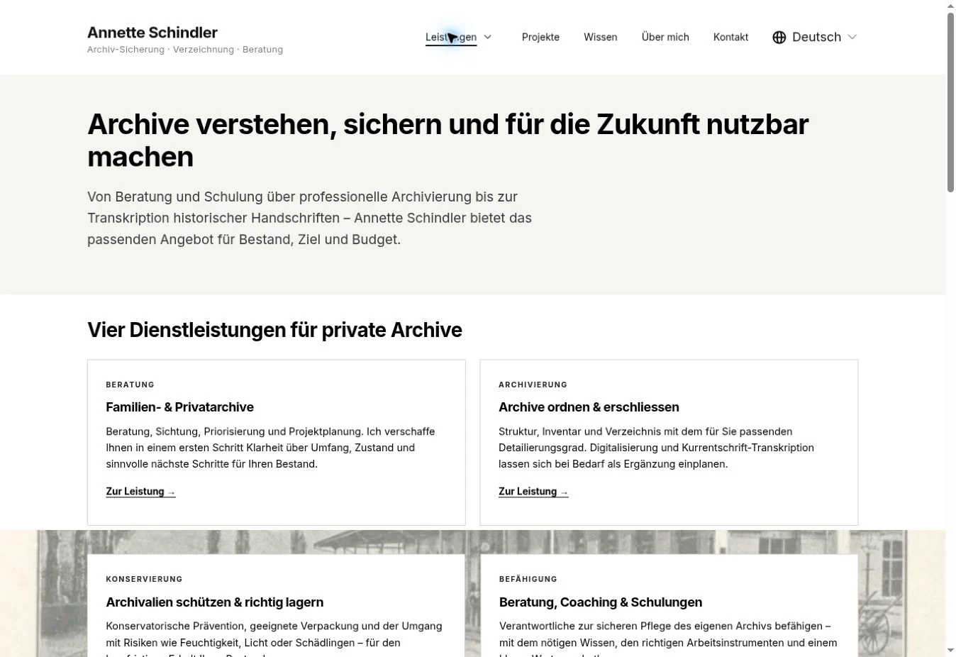956x657 pixels.
Task: Follow Zur Leistung link under Archive ordnen & erschliessen
Action: pyautogui.click(x=533, y=492)
